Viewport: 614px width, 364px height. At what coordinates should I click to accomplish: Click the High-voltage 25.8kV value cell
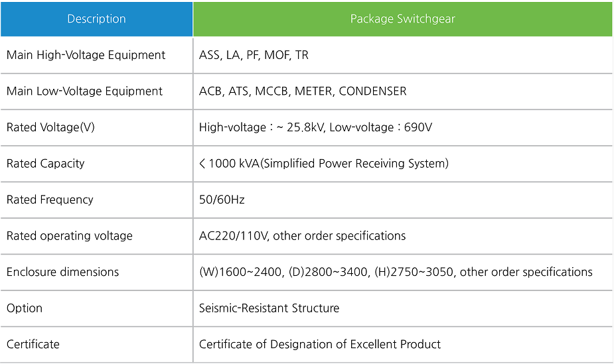(315, 127)
